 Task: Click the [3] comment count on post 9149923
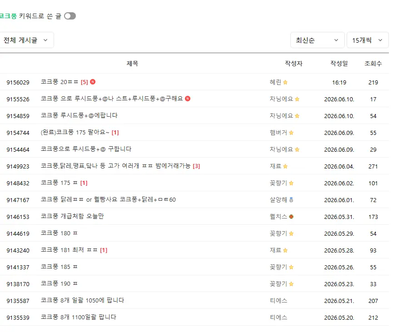pos(196,166)
